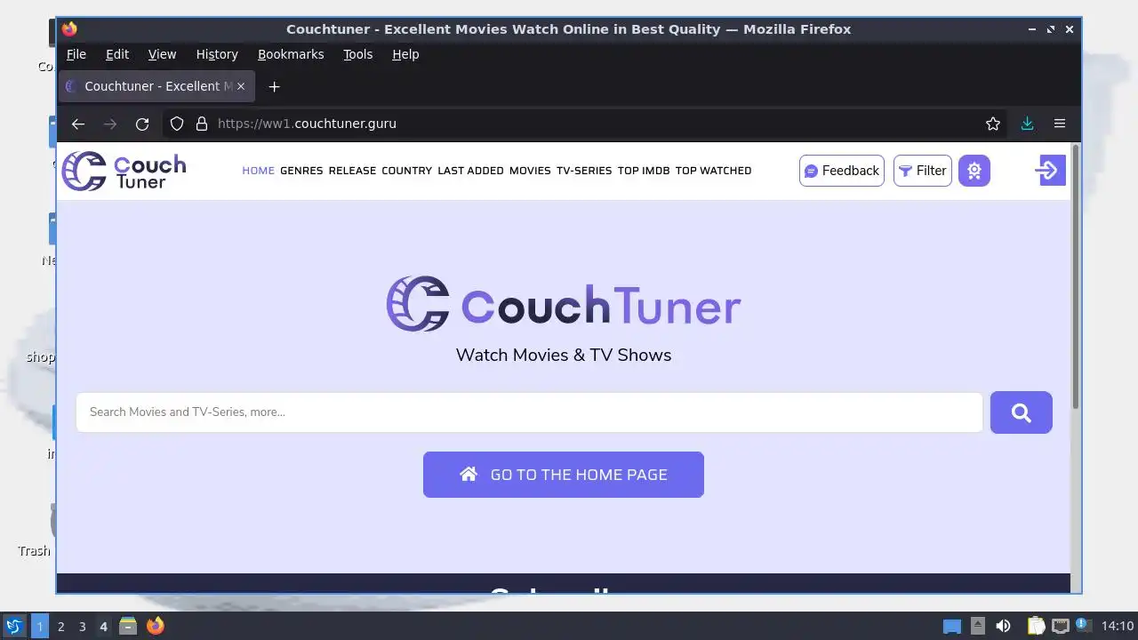Open the TOP WATCHED nav link

[713, 171]
